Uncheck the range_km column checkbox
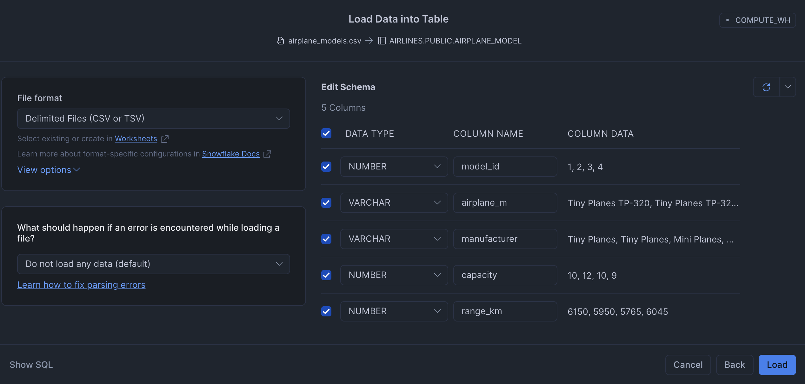This screenshot has height=384, width=805. [326, 311]
